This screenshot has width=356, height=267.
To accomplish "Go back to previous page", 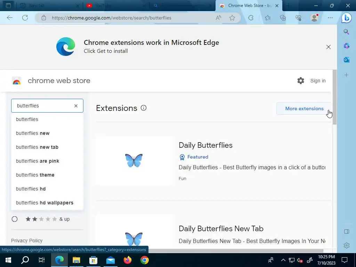I will point(10,18).
